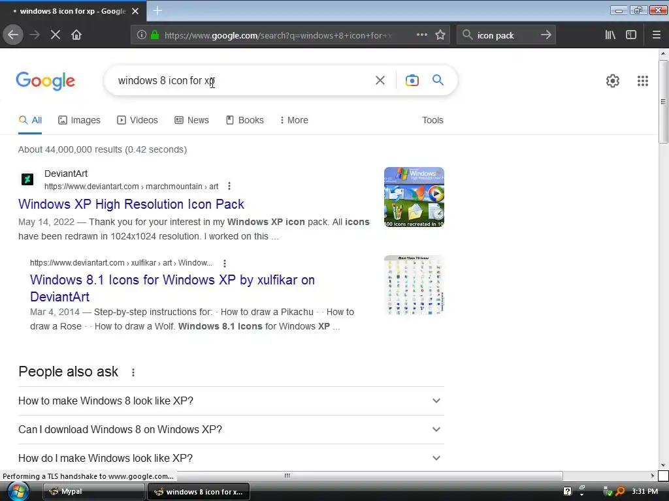Open Windows XP icon pack thumbnail
Image resolution: width=669 pixels, height=501 pixels.
point(414,197)
